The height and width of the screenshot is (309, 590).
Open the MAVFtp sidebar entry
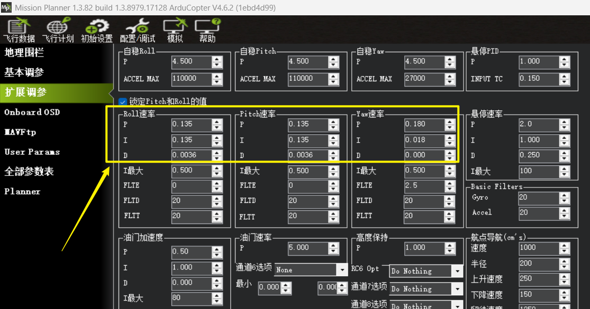click(x=20, y=132)
